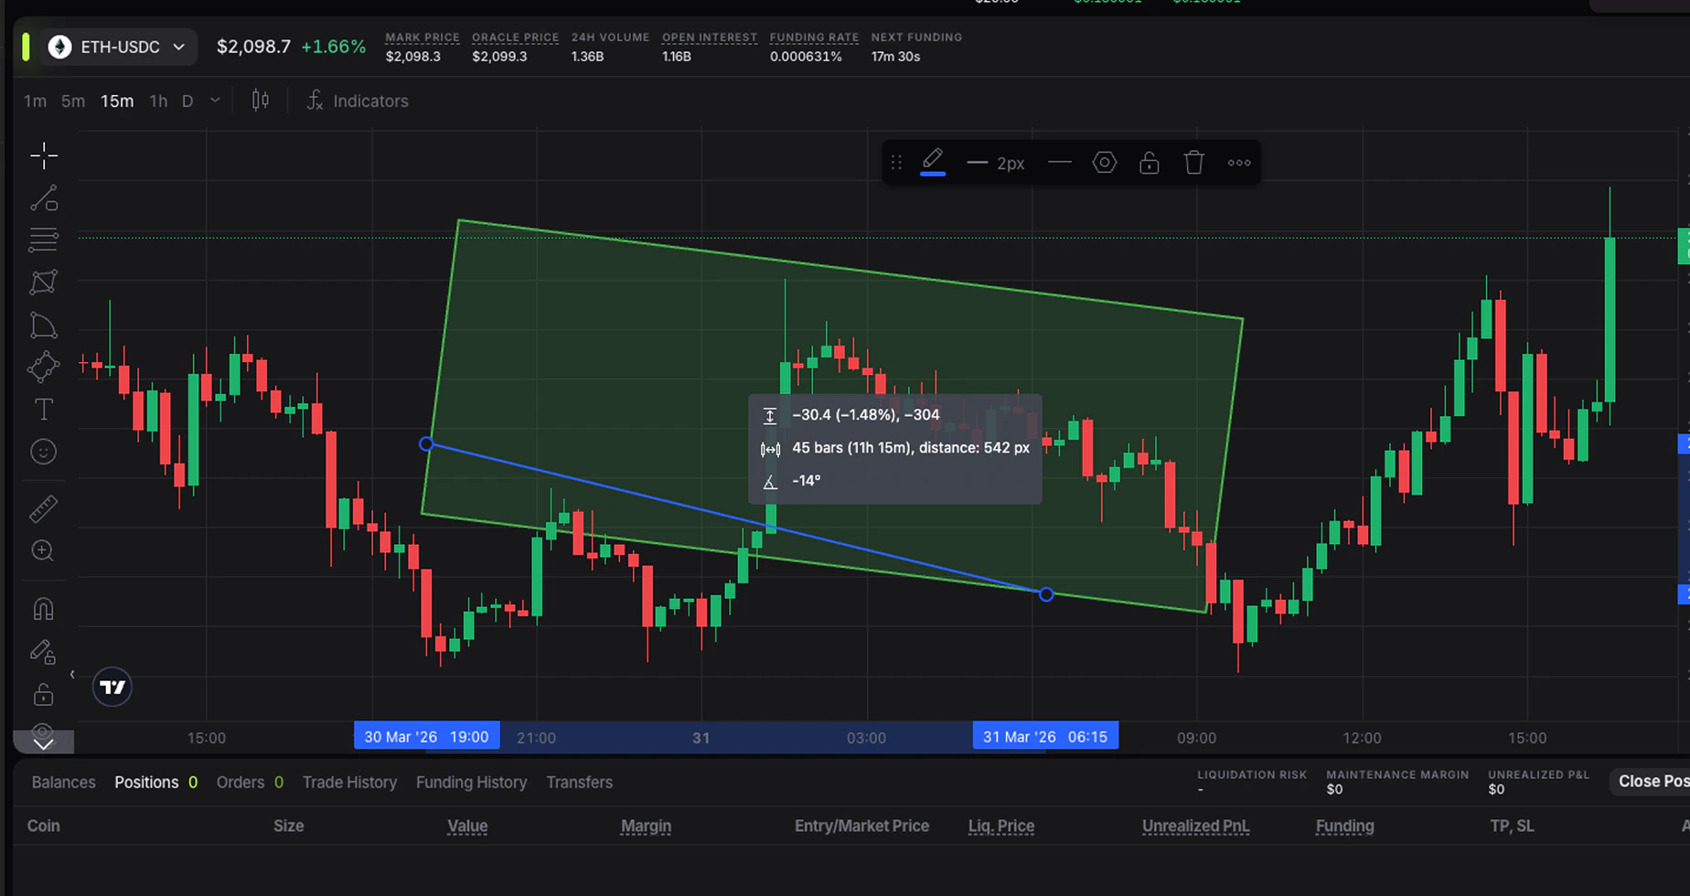Select the crosshair cursor tool

44,155
